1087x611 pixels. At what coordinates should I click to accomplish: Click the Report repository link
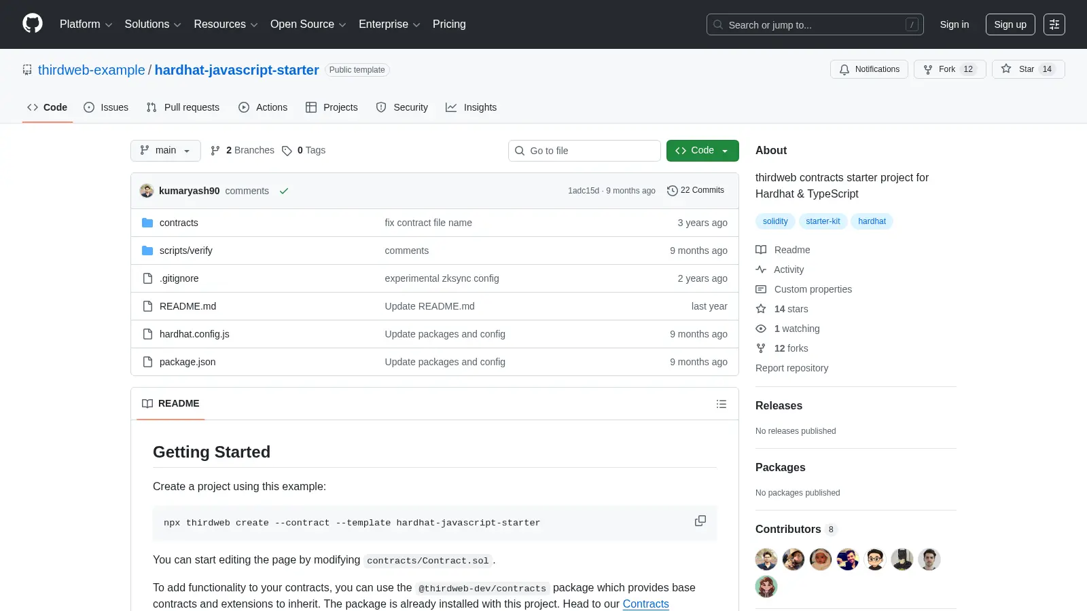tap(791, 368)
